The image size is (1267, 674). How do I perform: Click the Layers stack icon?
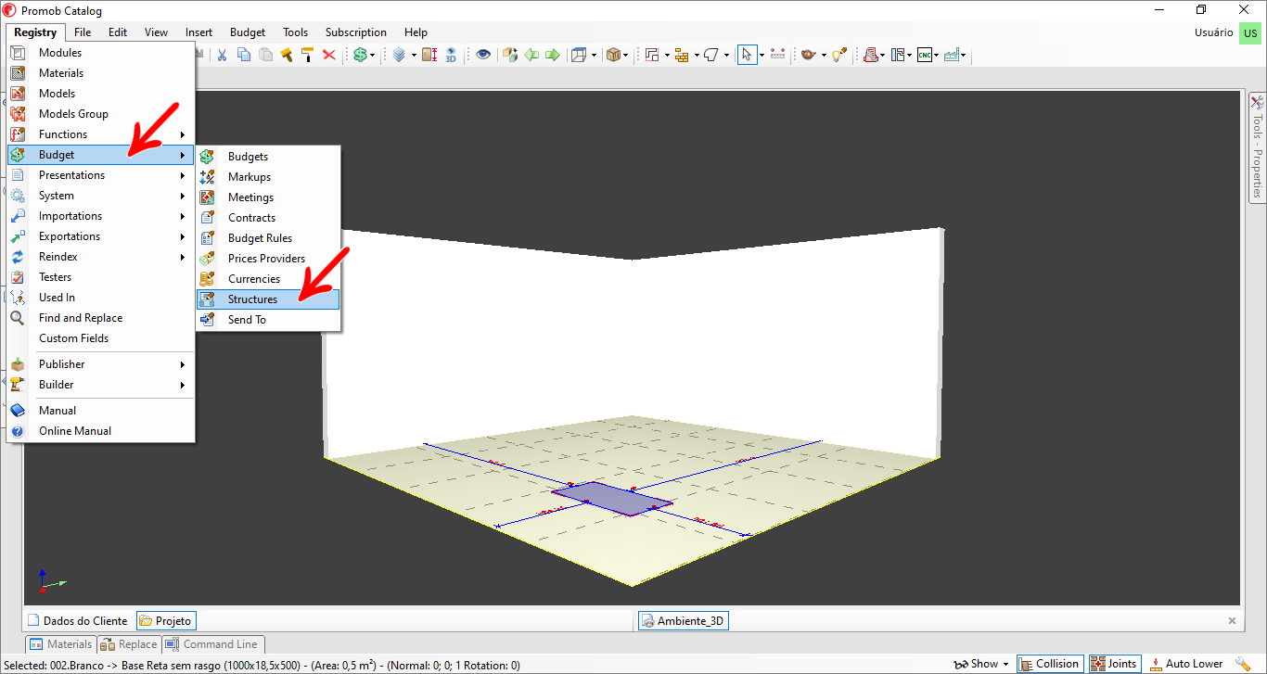click(399, 55)
